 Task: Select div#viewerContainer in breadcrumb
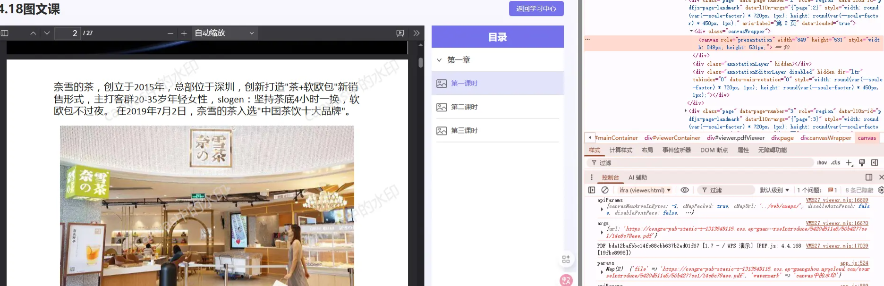[x=672, y=138]
